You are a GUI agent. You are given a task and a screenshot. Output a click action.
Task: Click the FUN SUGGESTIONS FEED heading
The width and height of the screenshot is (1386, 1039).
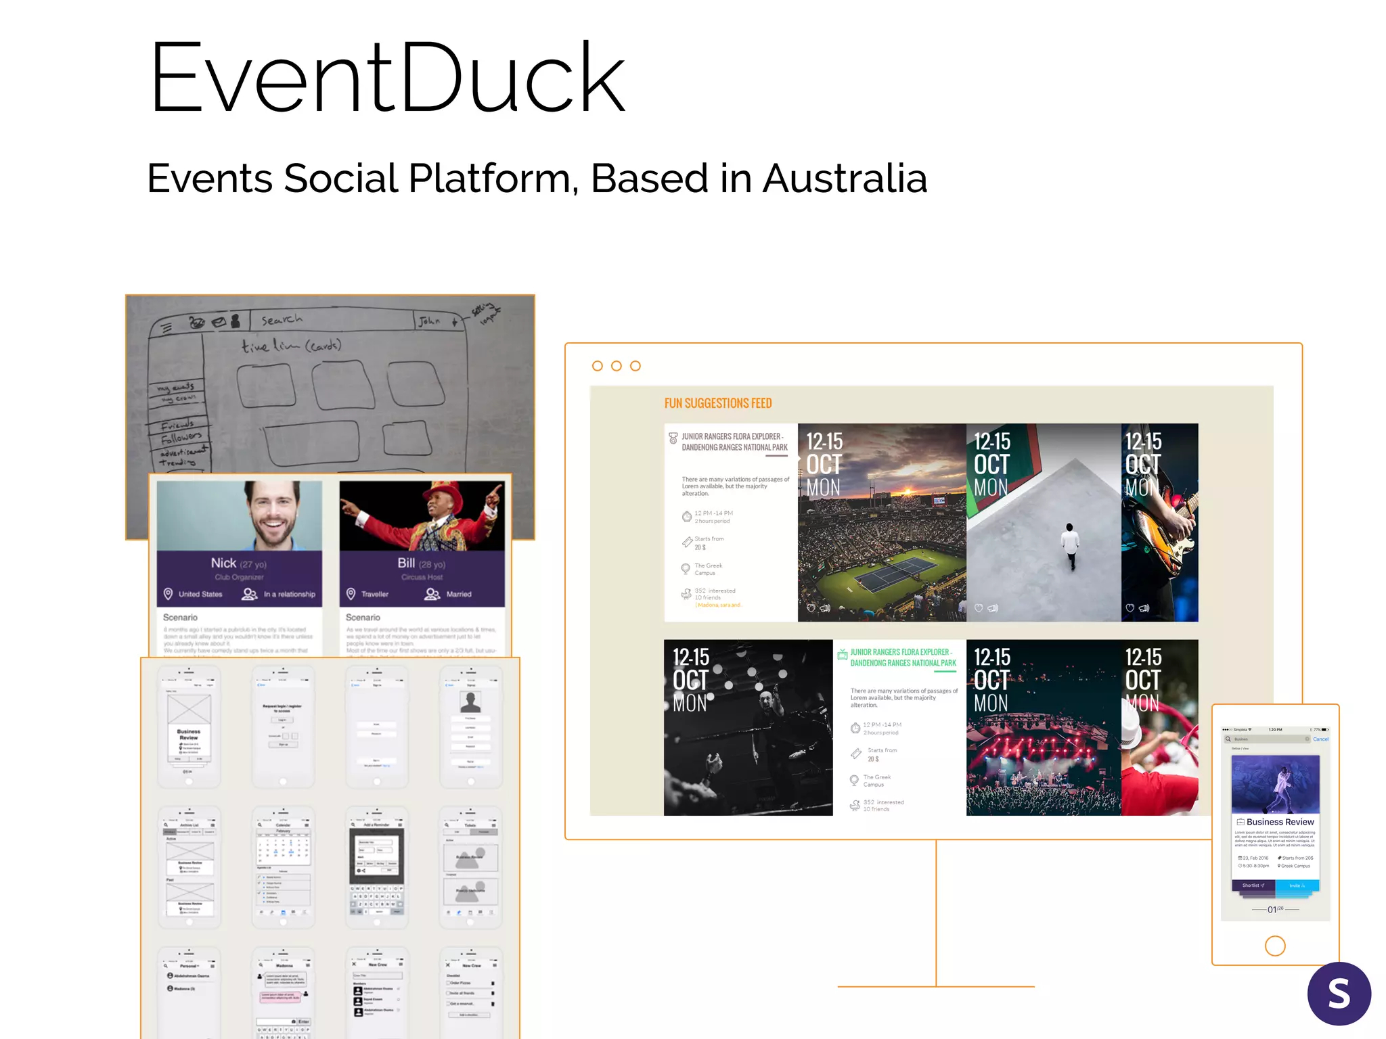pos(718,403)
